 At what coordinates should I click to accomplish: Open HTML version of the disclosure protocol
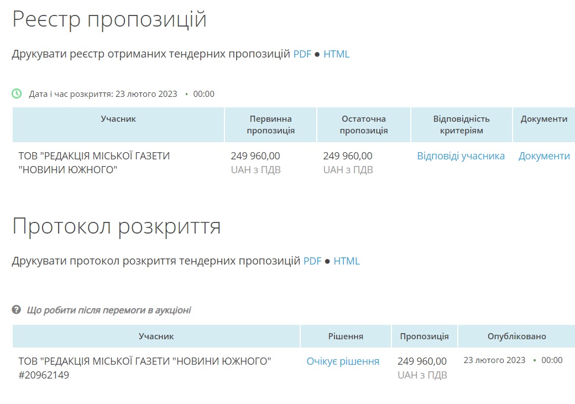pyautogui.click(x=347, y=261)
